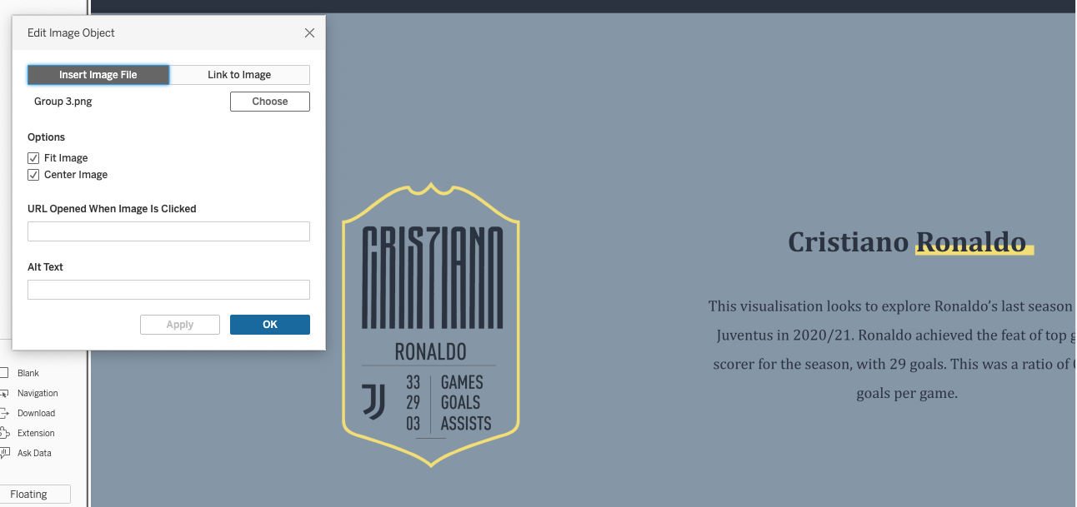Click the Alt Text input field
The image size is (1077, 507).
(168, 290)
